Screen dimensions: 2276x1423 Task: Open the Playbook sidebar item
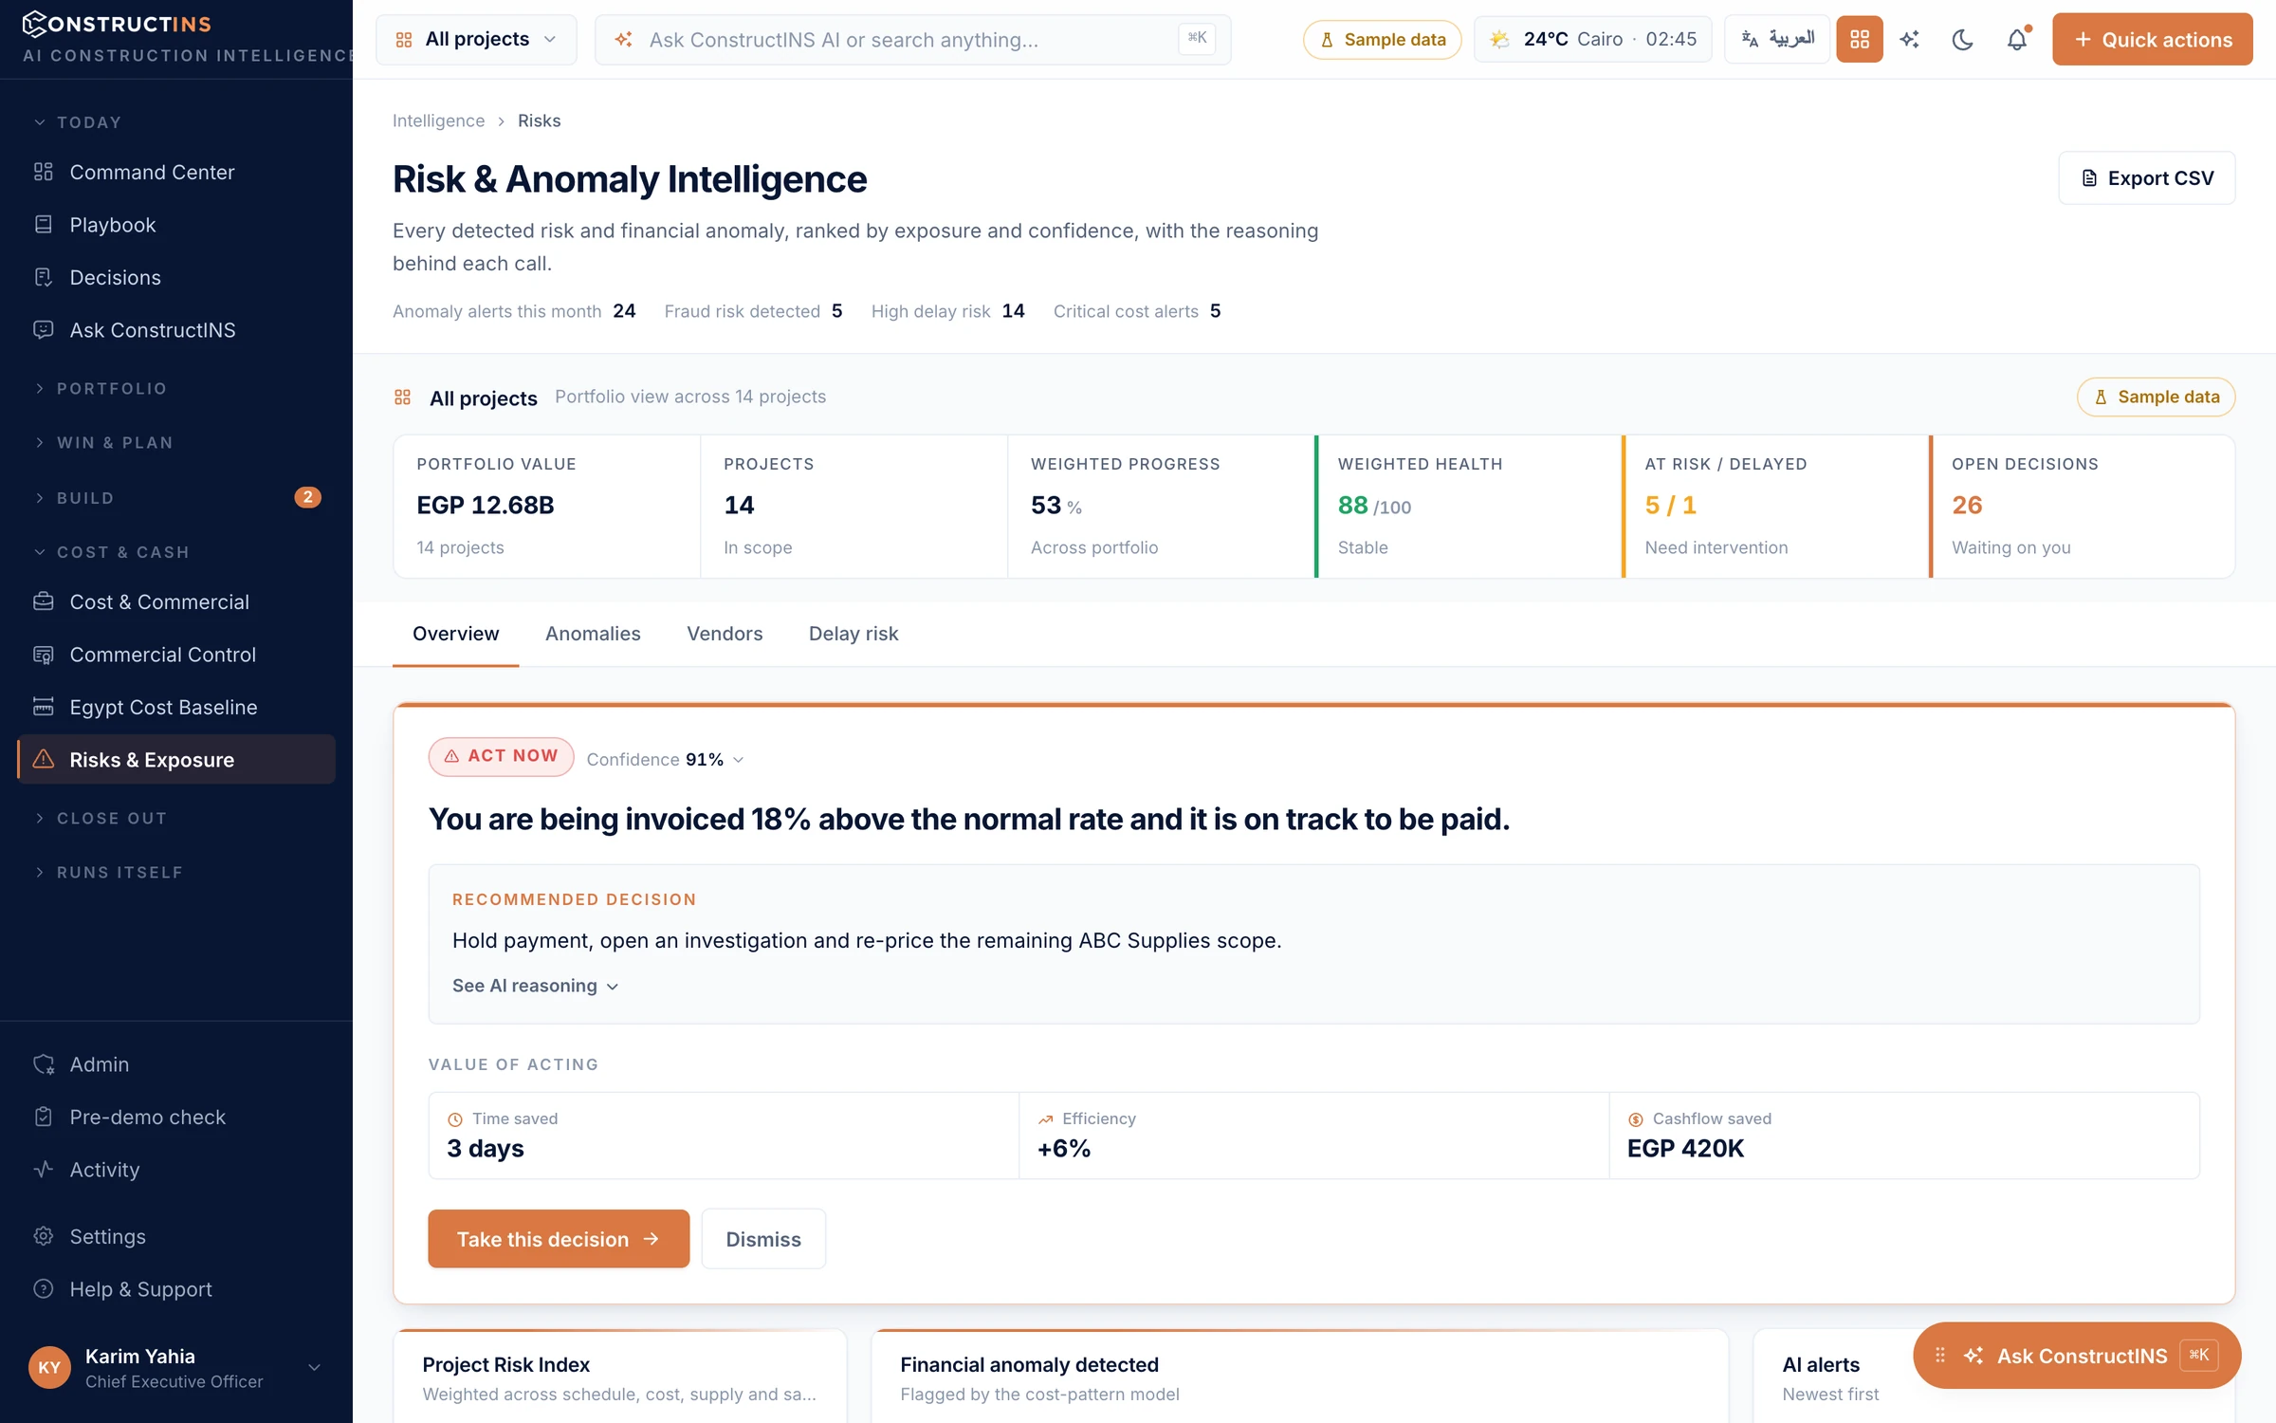point(176,225)
